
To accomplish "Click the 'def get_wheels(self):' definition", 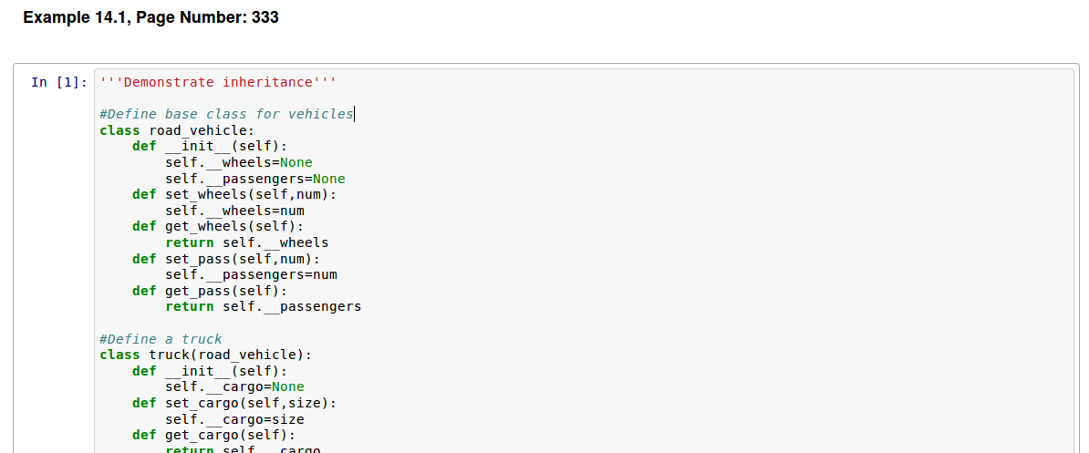I will click(218, 226).
